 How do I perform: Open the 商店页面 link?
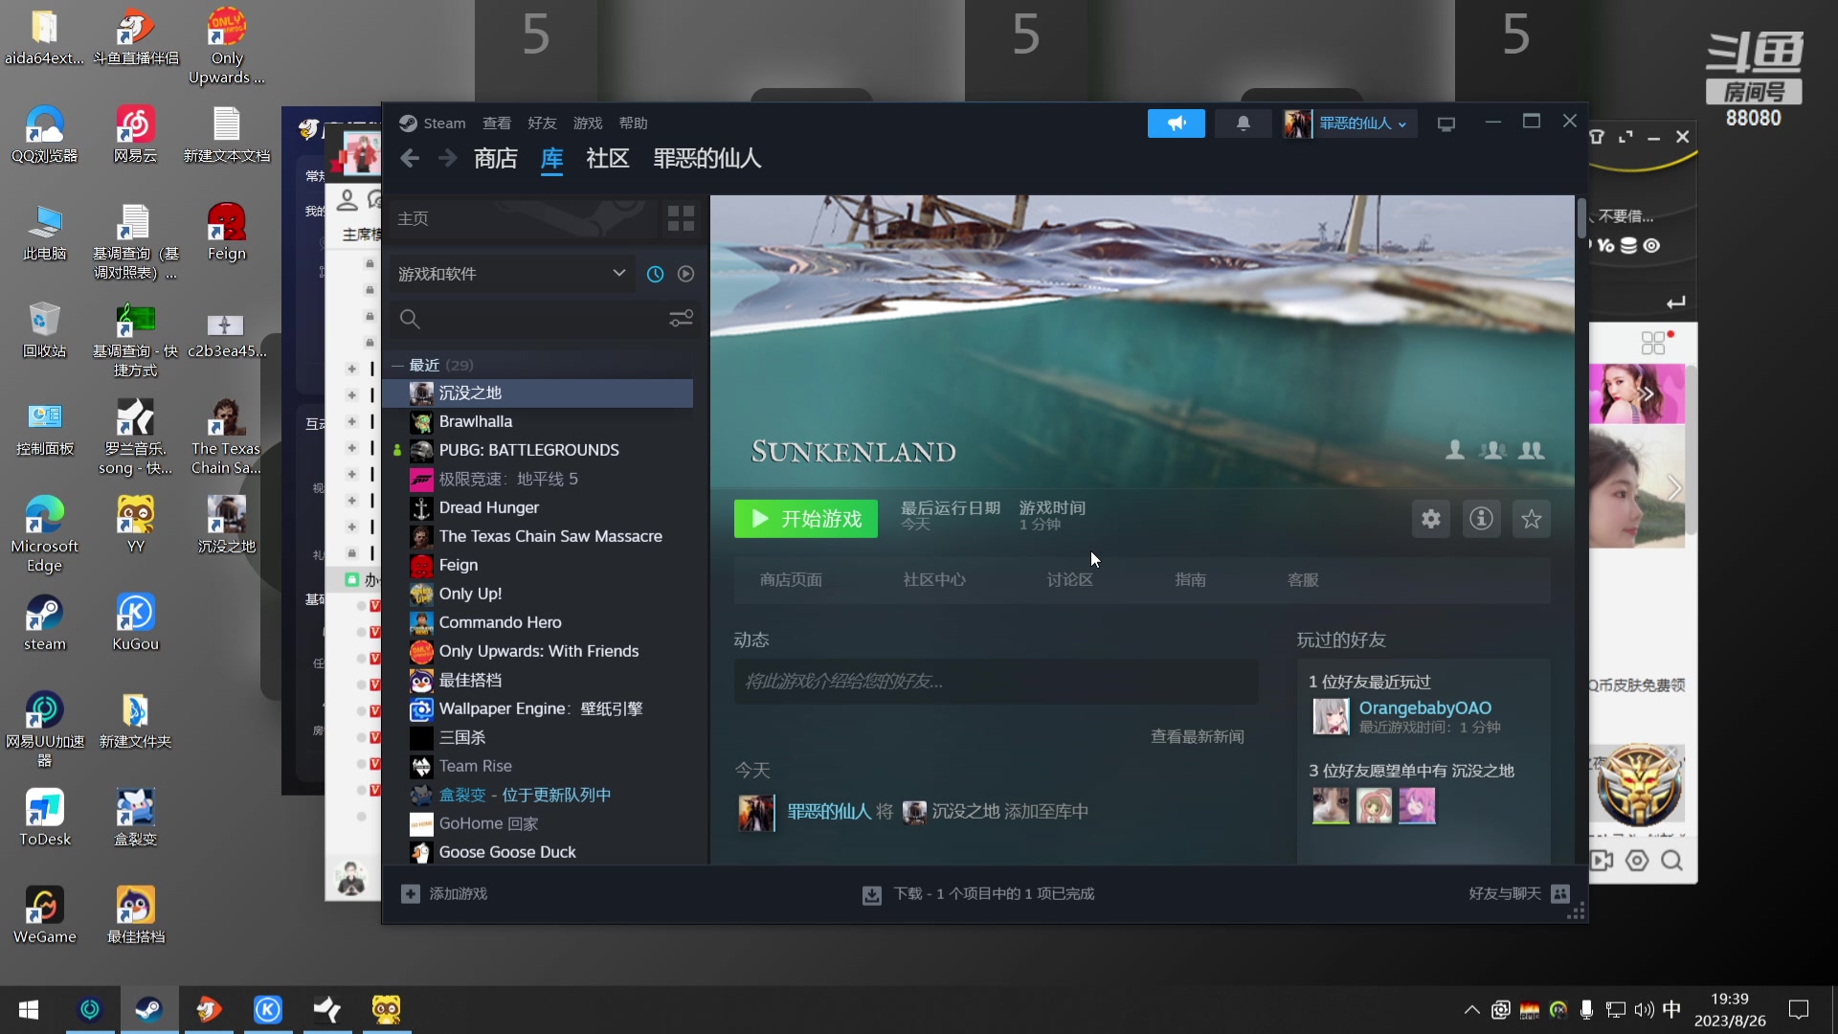(x=791, y=580)
